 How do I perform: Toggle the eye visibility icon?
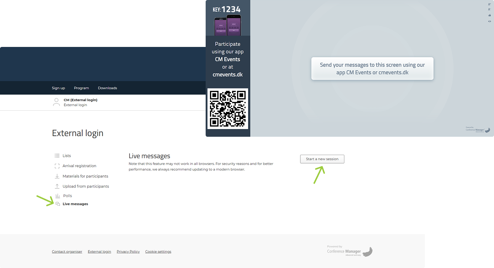tap(490, 21)
